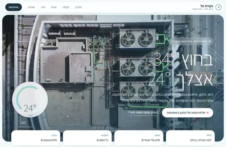Follow the המזגן עושה משהו מוזר? link
226x147 pixels.
143,112
